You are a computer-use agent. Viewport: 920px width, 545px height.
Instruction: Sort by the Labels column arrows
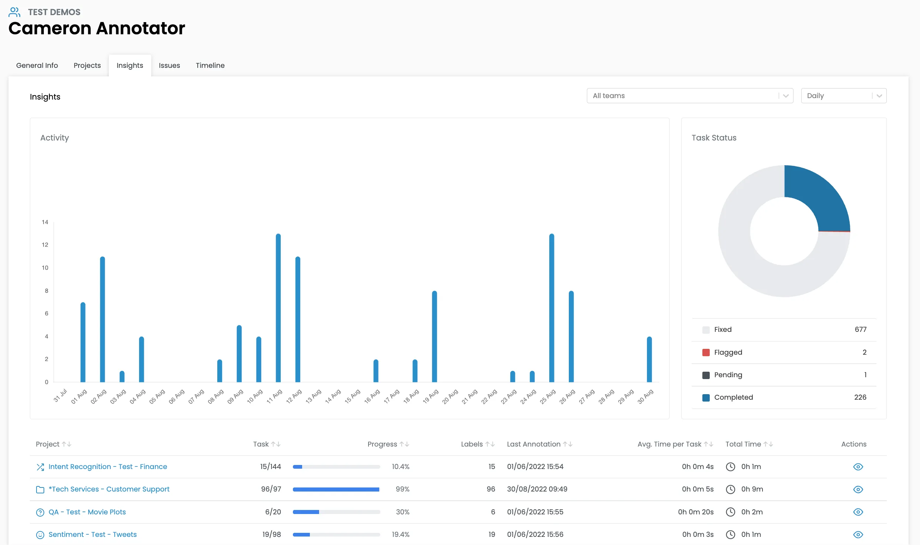coord(490,444)
